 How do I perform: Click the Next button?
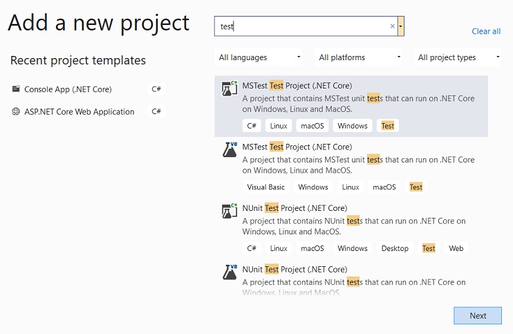[x=478, y=316]
